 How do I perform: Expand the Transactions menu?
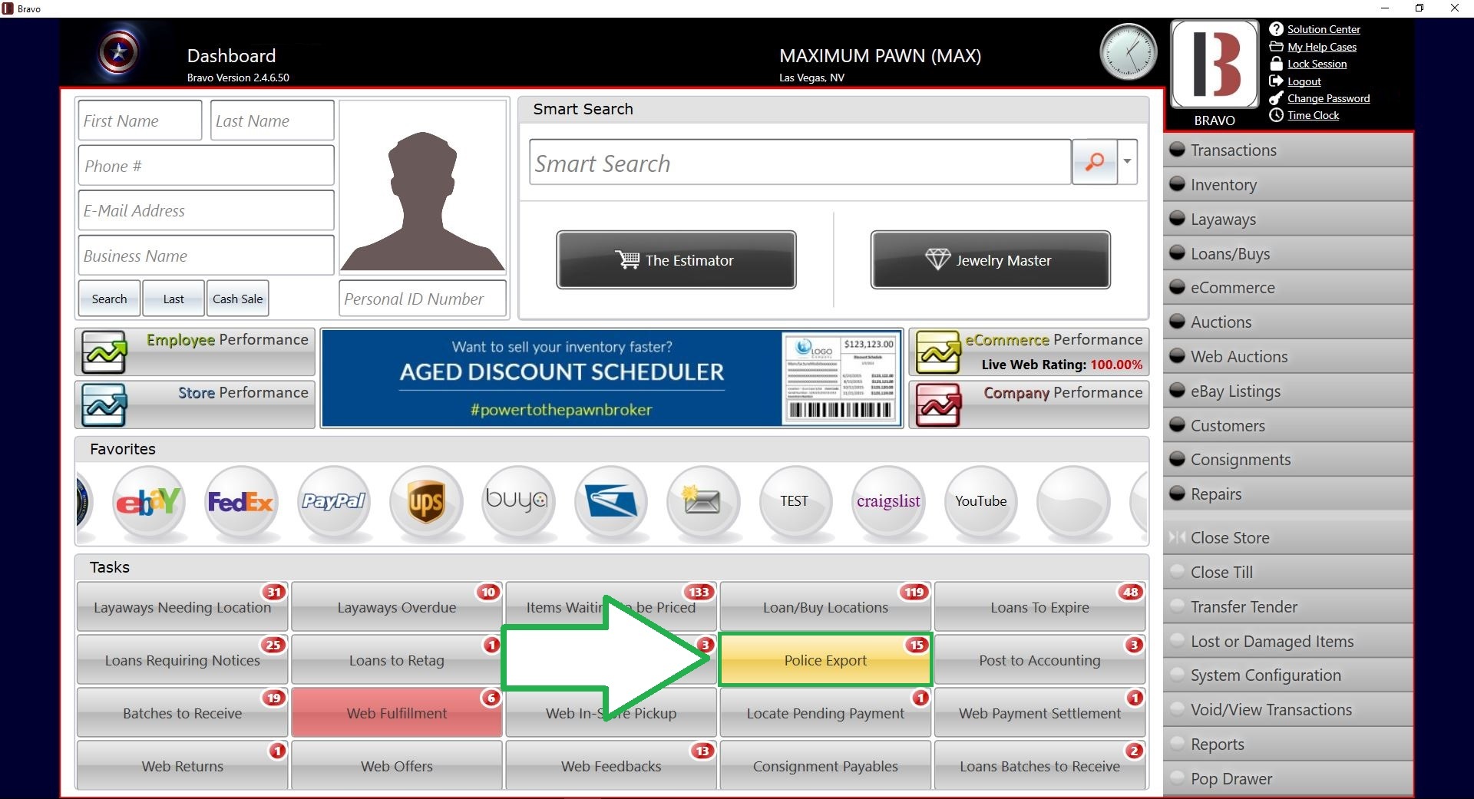click(x=1288, y=150)
